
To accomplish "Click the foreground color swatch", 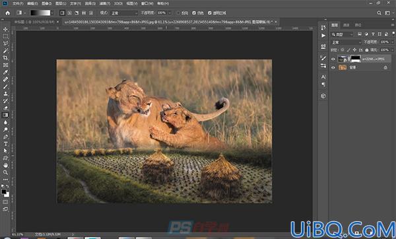I will click(x=4, y=191).
